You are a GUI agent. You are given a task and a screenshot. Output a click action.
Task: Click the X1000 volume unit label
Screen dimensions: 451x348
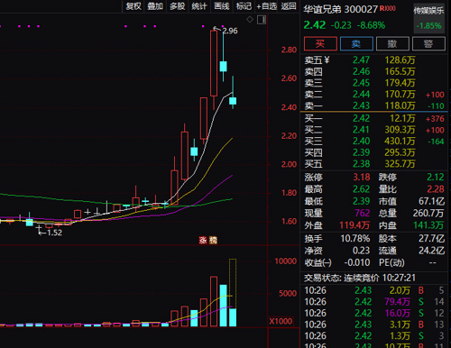pyautogui.click(x=281, y=321)
